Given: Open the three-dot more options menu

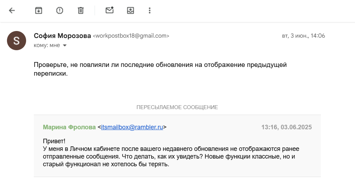Looking at the screenshot, I should [150, 10].
